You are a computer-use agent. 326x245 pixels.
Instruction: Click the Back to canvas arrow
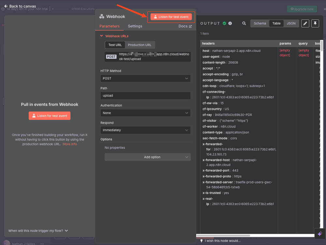tap(6, 6)
